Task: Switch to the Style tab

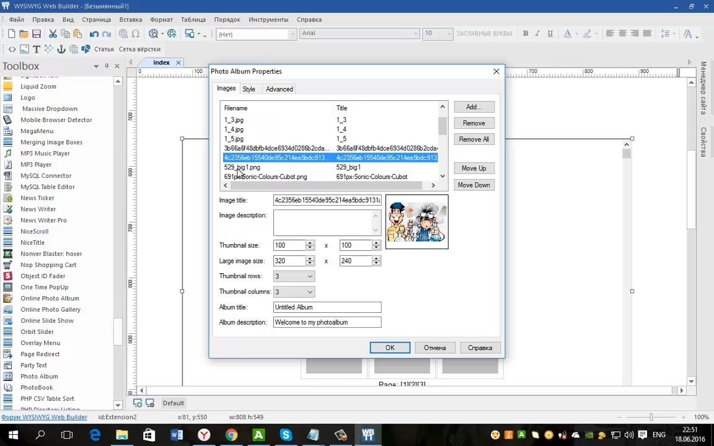Action: coord(249,89)
